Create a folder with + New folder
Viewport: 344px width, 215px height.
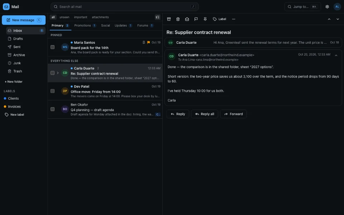coord(14,82)
